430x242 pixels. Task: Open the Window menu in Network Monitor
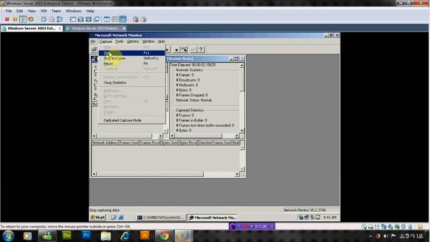pyautogui.click(x=148, y=42)
